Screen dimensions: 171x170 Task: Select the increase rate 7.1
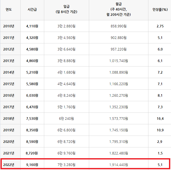(160, 84)
